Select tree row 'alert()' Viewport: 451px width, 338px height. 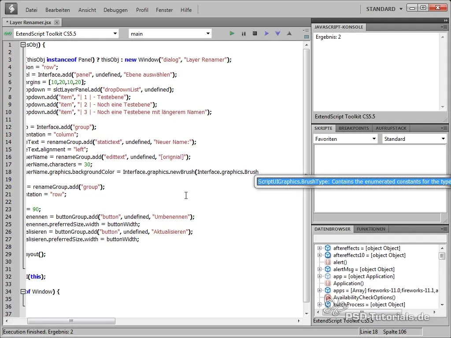pyautogui.click(x=340, y=262)
